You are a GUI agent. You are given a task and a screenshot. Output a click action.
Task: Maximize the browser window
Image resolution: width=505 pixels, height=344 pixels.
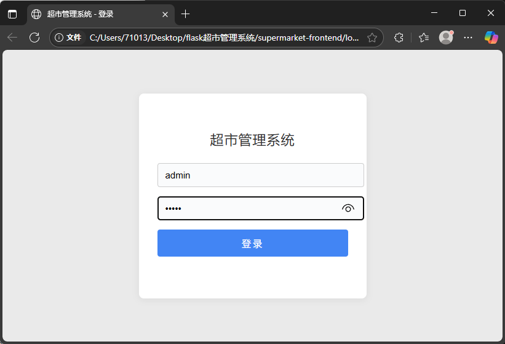(x=463, y=13)
